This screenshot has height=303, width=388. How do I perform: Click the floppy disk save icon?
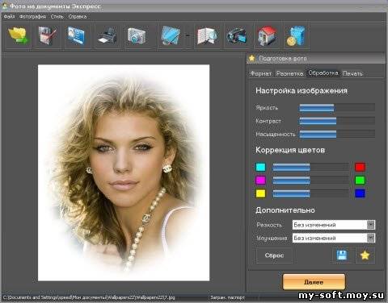coord(342,255)
